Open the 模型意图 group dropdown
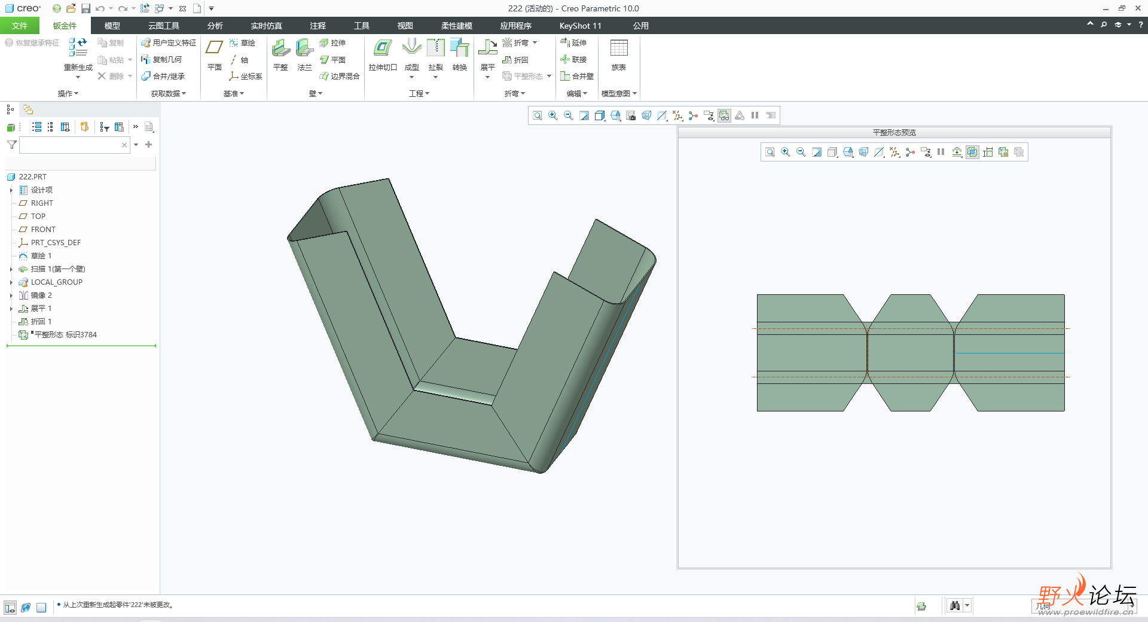The height and width of the screenshot is (622, 1148). click(x=619, y=93)
